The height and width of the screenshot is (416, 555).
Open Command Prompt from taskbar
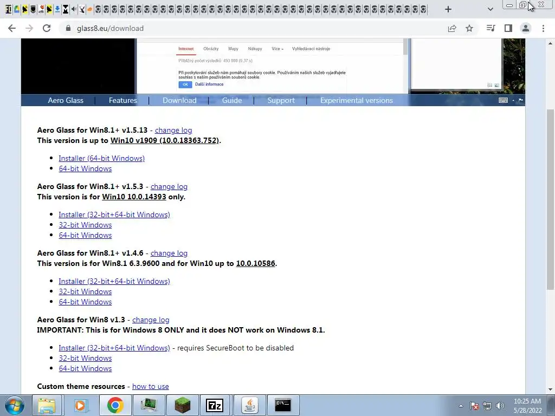[x=283, y=405]
